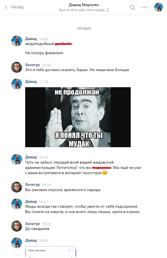Click Давид's avatar next to the 17:10 message

pyautogui.click(x=17, y=84)
